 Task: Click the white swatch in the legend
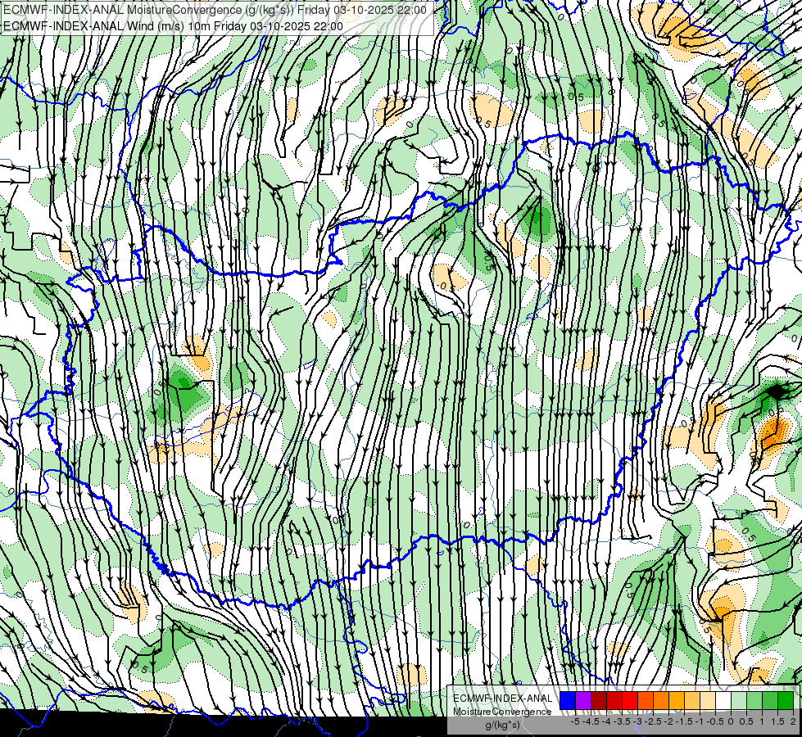[723, 700]
